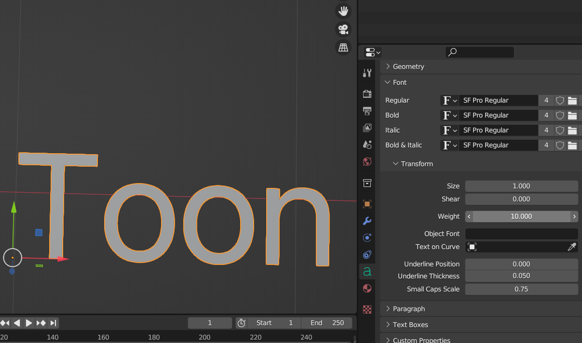Open the Regular font browse dropdown
The image size is (582, 343).
(449, 100)
